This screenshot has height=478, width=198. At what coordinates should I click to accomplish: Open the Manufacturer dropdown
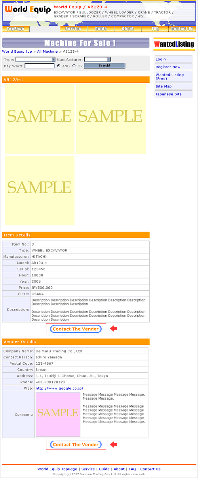click(x=97, y=59)
